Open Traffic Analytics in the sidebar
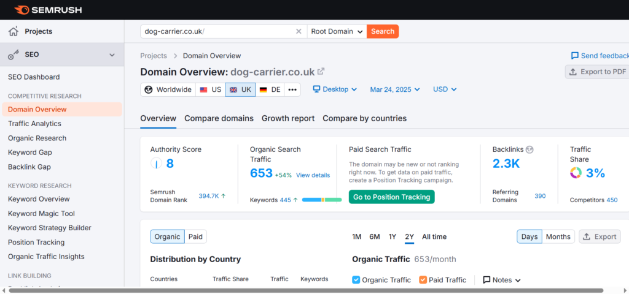 [34, 124]
